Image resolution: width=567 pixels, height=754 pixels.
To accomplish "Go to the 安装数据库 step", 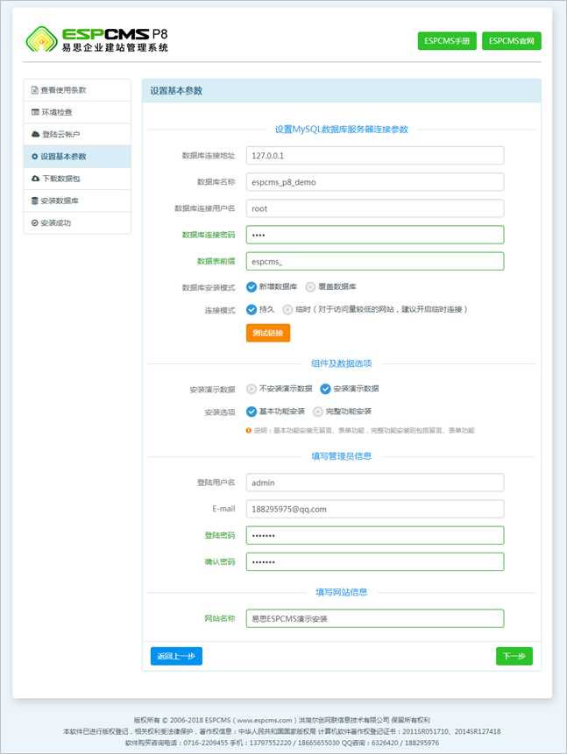I will coord(77,201).
